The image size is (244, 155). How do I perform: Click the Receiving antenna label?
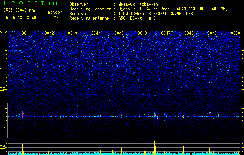coord(89,18)
